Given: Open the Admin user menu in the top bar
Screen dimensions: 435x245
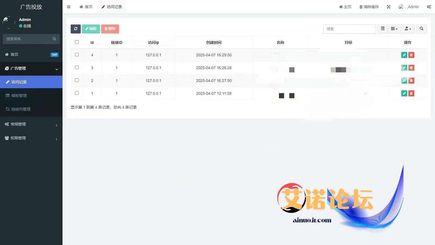Looking at the screenshot, I should pyautogui.click(x=409, y=7).
